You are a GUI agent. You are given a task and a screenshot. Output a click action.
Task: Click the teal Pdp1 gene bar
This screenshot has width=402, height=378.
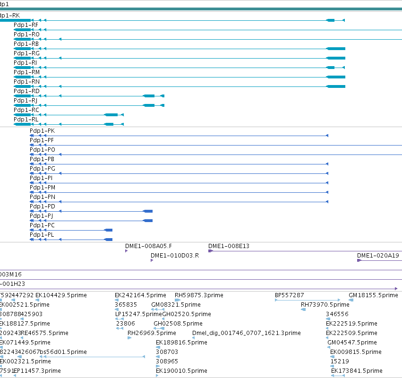(201, 9)
